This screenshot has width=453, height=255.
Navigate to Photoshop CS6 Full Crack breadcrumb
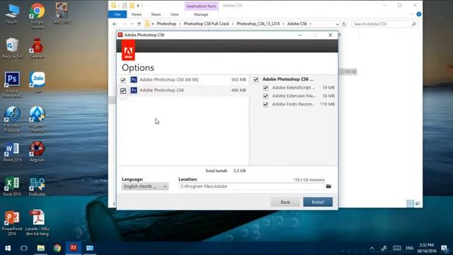pos(206,23)
